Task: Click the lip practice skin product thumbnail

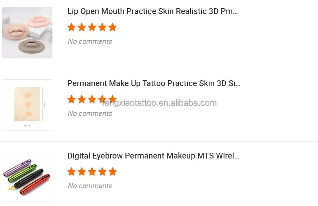Action: pyautogui.click(x=27, y=32)
